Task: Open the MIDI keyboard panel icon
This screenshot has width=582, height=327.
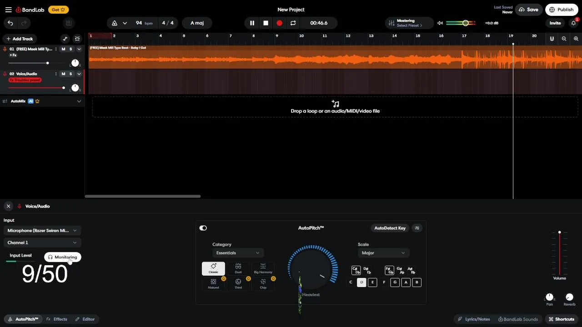Action: click(69, 23)
